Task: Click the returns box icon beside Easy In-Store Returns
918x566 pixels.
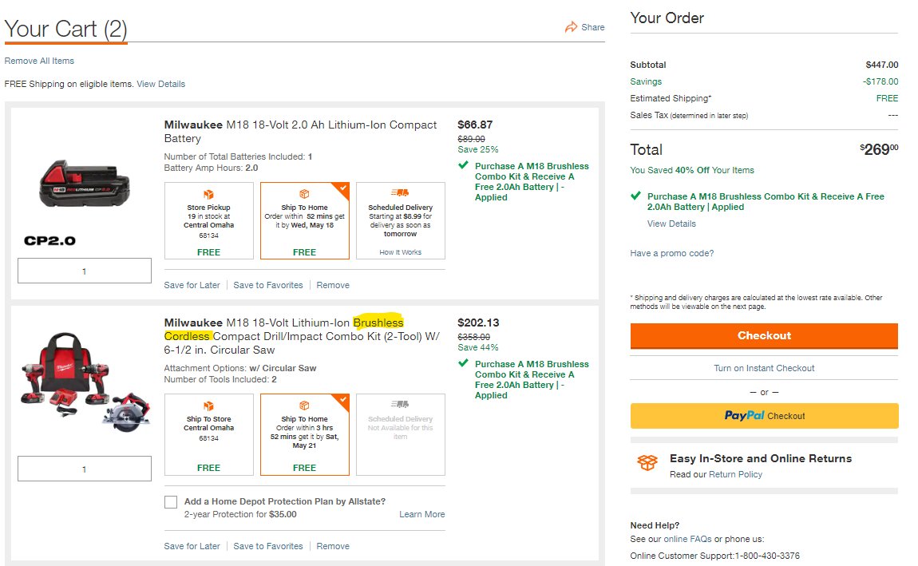Action: [x=647, y=462]
